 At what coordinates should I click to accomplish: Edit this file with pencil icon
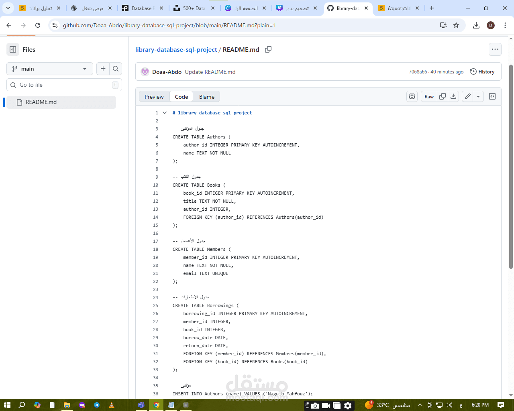(x=467, y=96)
